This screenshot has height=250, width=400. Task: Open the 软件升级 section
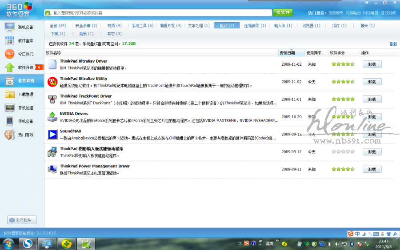coord(22,67)
